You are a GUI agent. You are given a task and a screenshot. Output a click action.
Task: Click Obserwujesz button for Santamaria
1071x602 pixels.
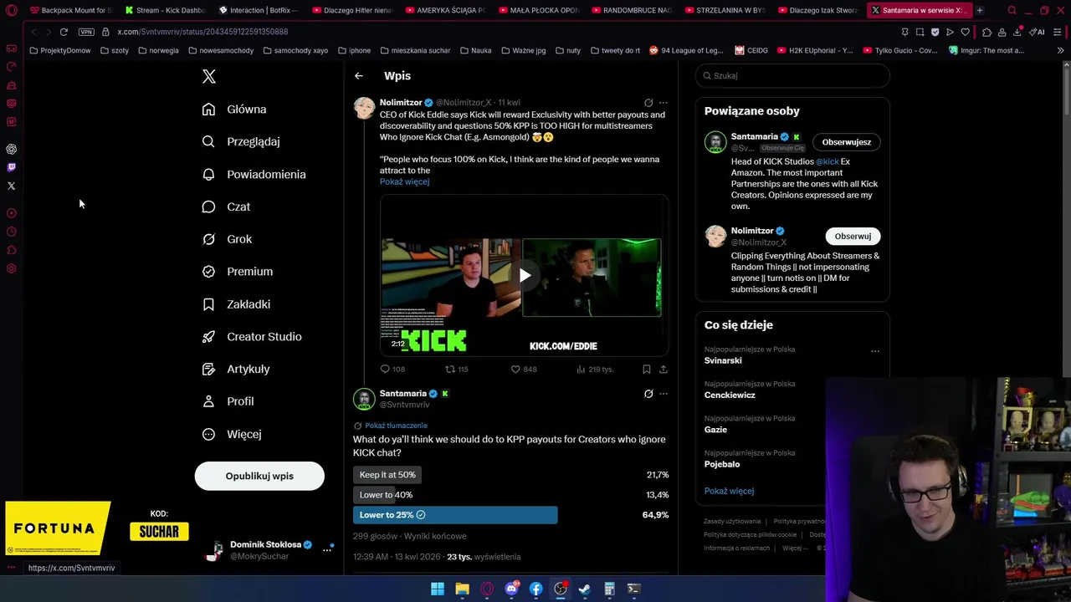[847, 142]
